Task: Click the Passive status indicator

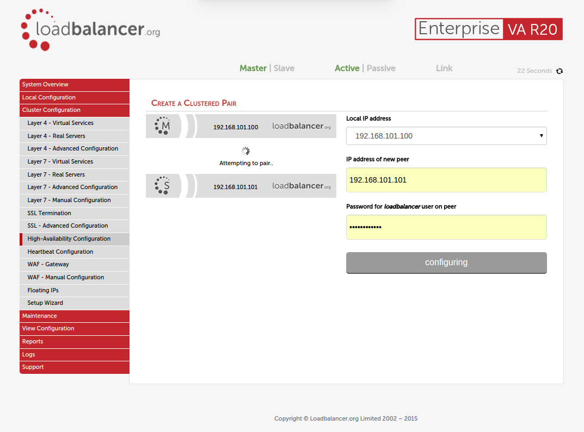Action: 381,68
